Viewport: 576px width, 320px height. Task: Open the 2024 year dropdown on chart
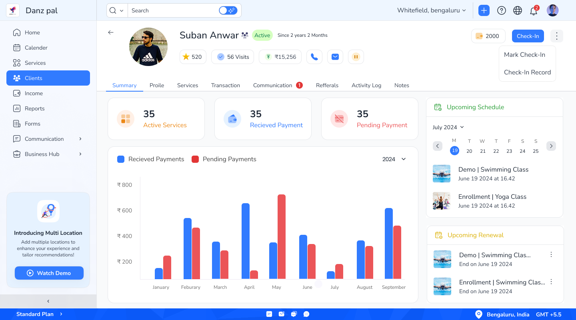(x=394, y=159)
